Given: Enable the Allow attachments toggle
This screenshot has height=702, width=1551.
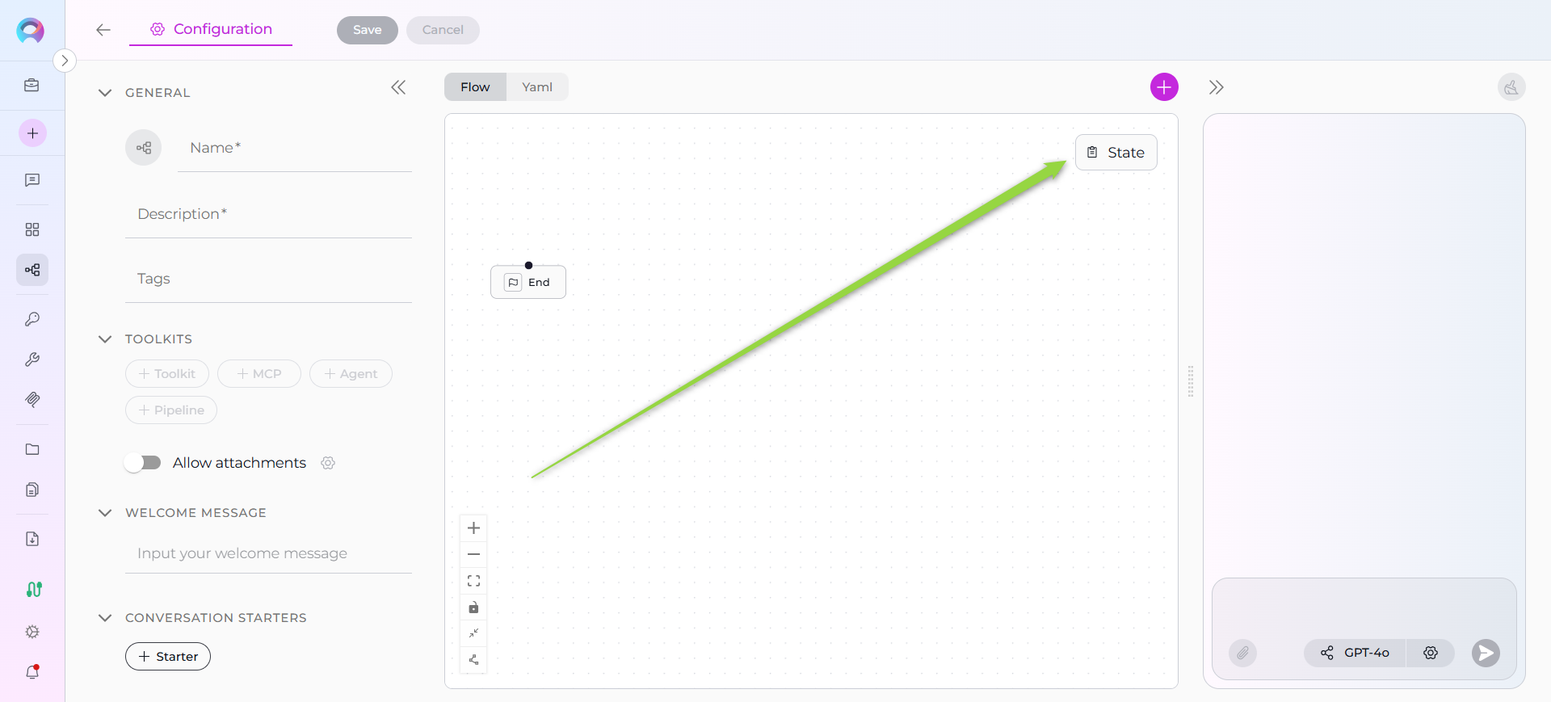Looking at the screenshot, I should pos(143,463).
